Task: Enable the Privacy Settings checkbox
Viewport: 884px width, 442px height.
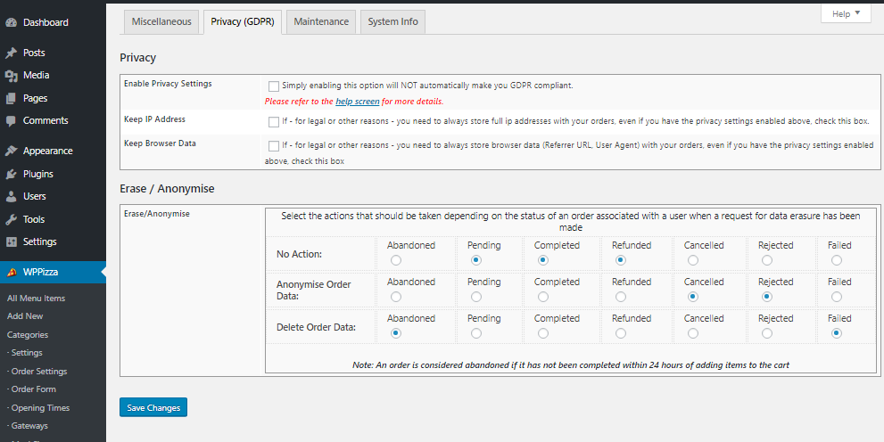Action: pos(273,86)
